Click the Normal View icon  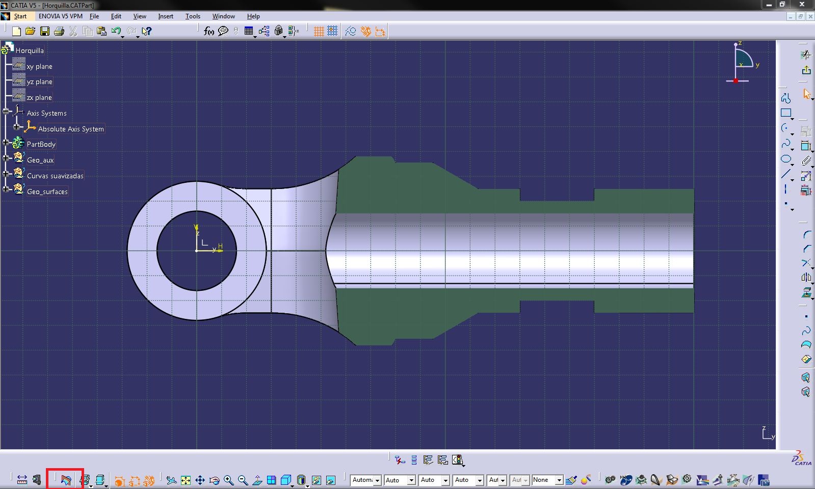(x=257, y=480)
